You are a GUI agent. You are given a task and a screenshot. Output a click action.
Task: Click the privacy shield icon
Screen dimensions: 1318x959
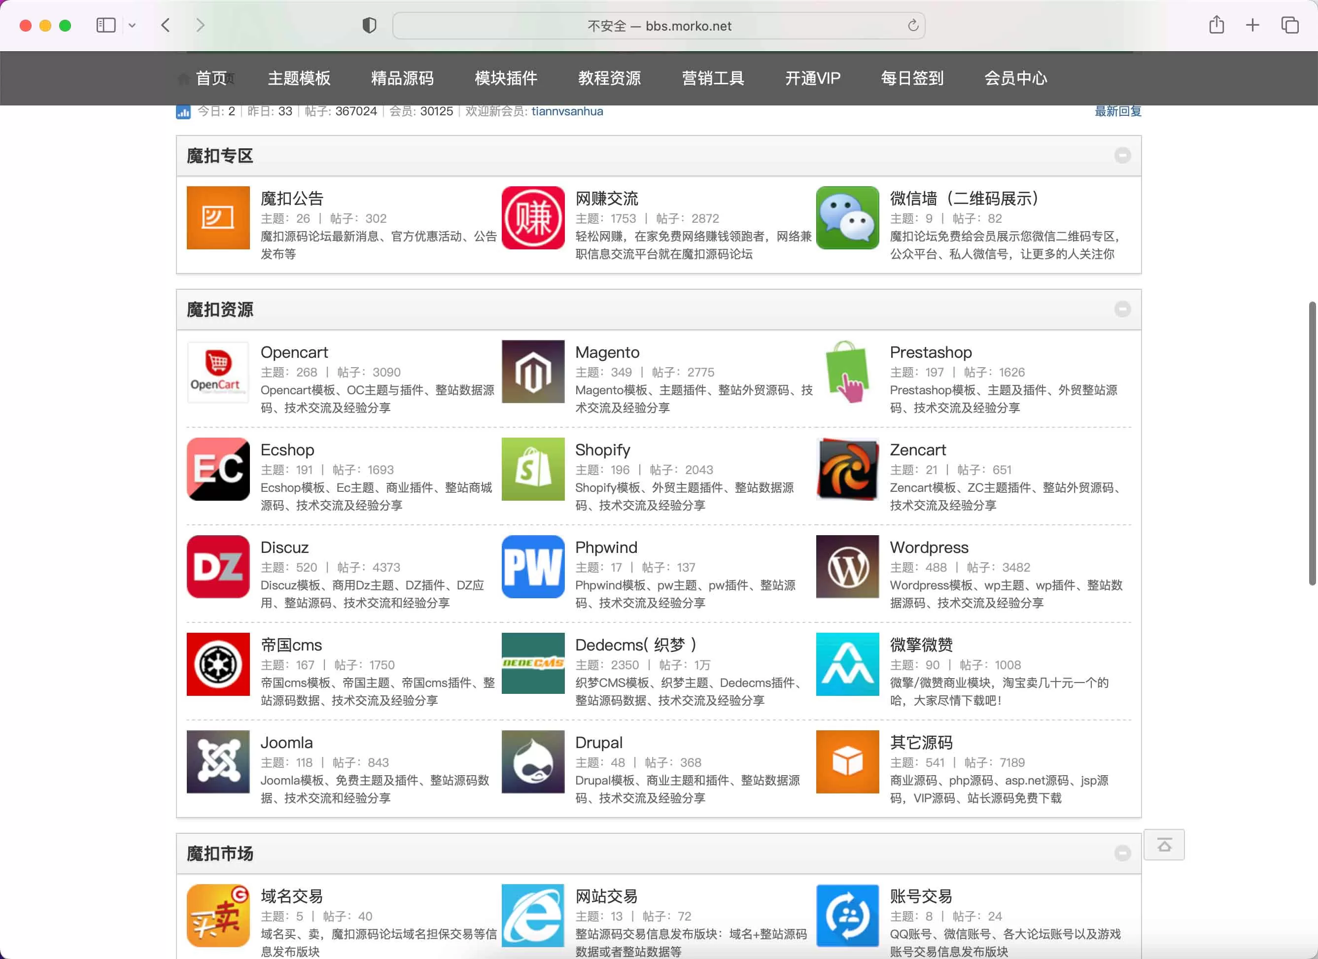(x=369, y=26)
